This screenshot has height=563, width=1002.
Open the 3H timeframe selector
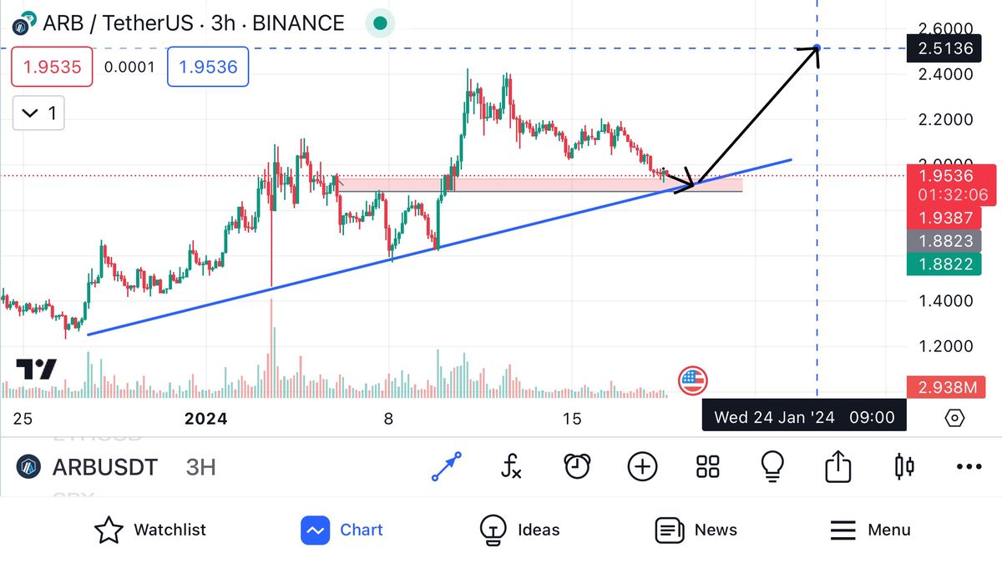click(200, 467)
